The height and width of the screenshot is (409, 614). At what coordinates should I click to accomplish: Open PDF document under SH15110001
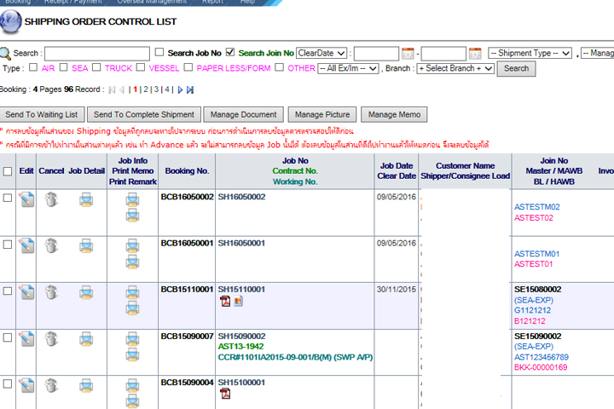(225, 301)
